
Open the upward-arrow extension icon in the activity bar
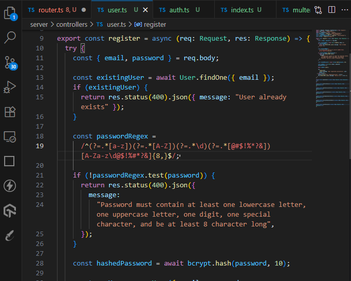click(x=10, y=210)
